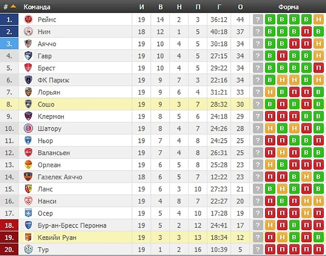Click the Реймс club crest icon
Viewport: 326px width, 256px height.
click(28, 20)
